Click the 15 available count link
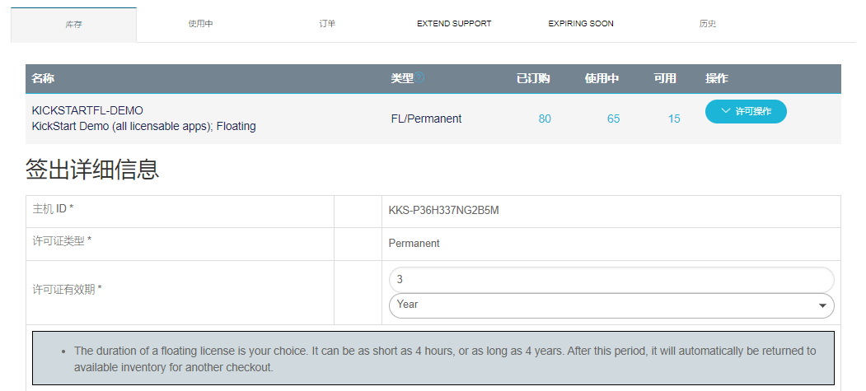866x391 pixels. [674, 119]
